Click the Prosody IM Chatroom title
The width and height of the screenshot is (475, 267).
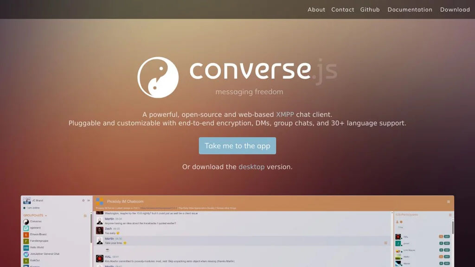(x=125, y=202)
